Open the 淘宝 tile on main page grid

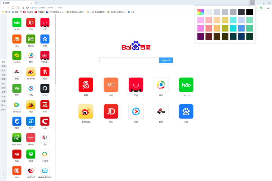[111, 85]
